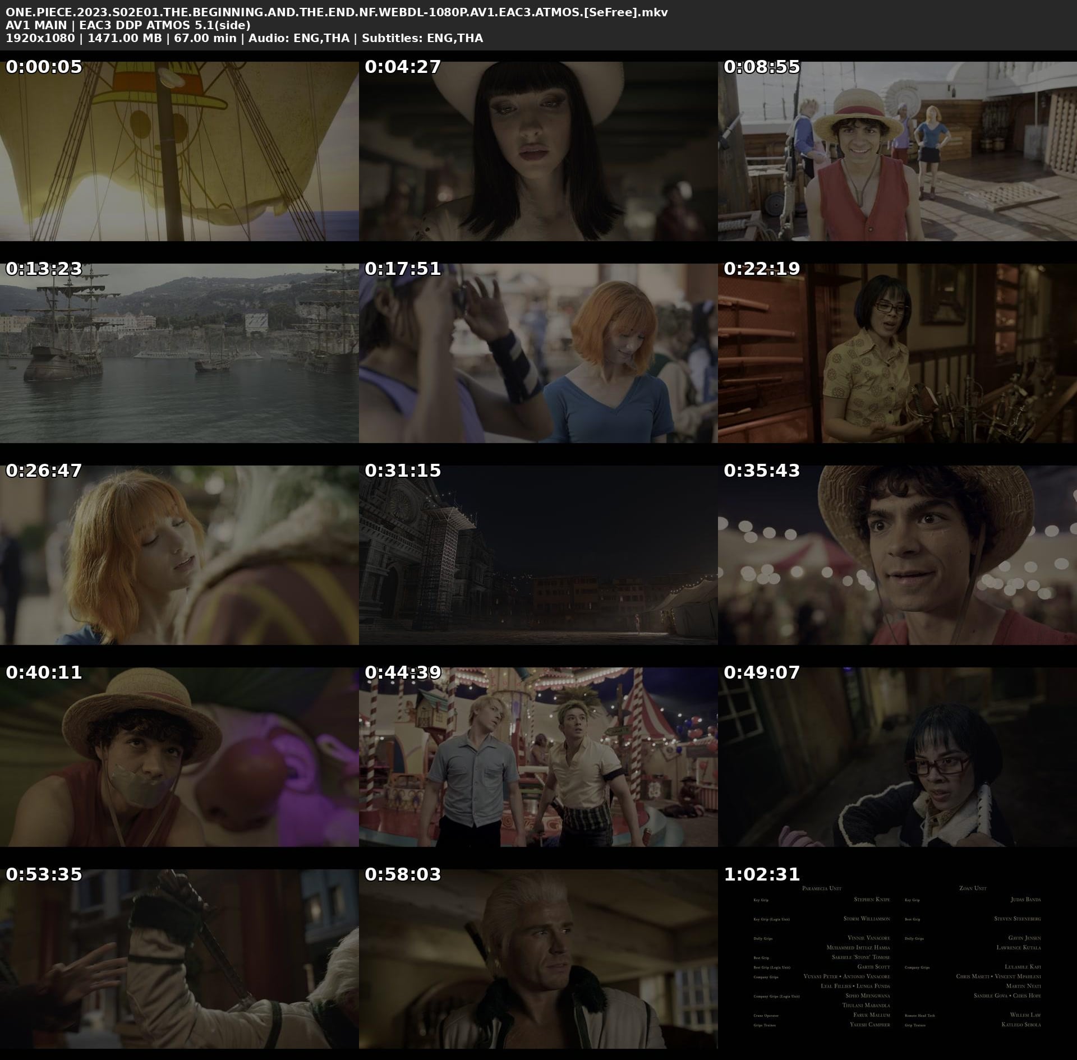Click the thumbnail at timestamp 0:00:05

(179, 151)
